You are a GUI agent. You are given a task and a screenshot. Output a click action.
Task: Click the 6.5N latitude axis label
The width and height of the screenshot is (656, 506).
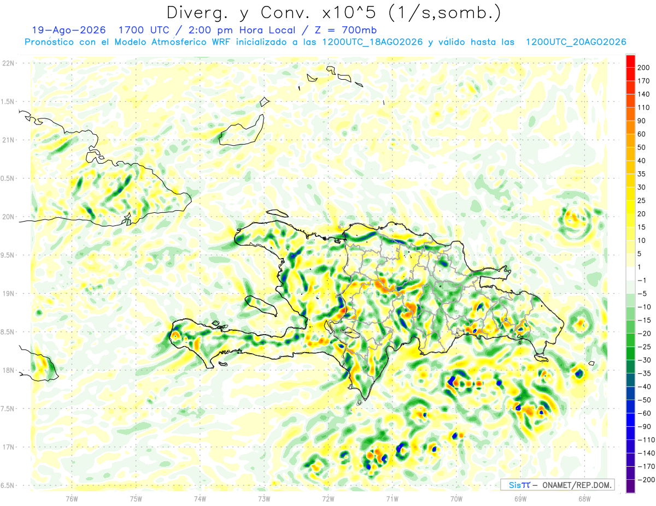(8, 485)
